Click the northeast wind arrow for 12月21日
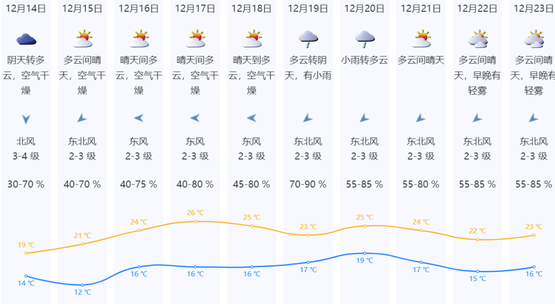The height and width of the screenshot is (304, 555). click(x=421, y=118)
